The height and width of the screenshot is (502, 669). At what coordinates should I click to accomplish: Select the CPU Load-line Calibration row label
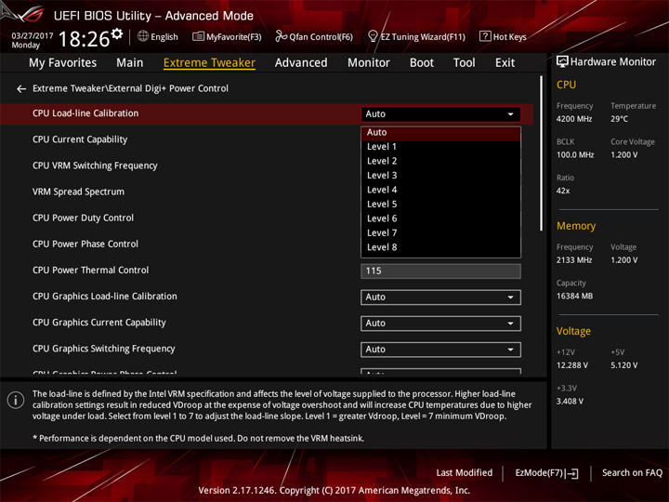[x=85, y=113]
